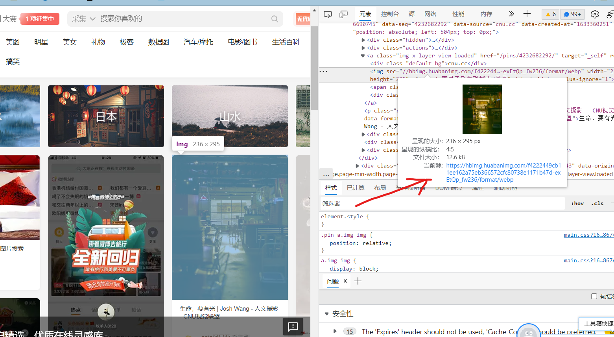Open the 礼物 category

(x=98, y=42)
